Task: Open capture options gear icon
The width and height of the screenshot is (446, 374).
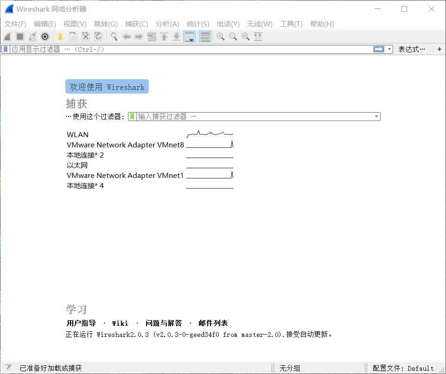Action: [x=45, y=37]
